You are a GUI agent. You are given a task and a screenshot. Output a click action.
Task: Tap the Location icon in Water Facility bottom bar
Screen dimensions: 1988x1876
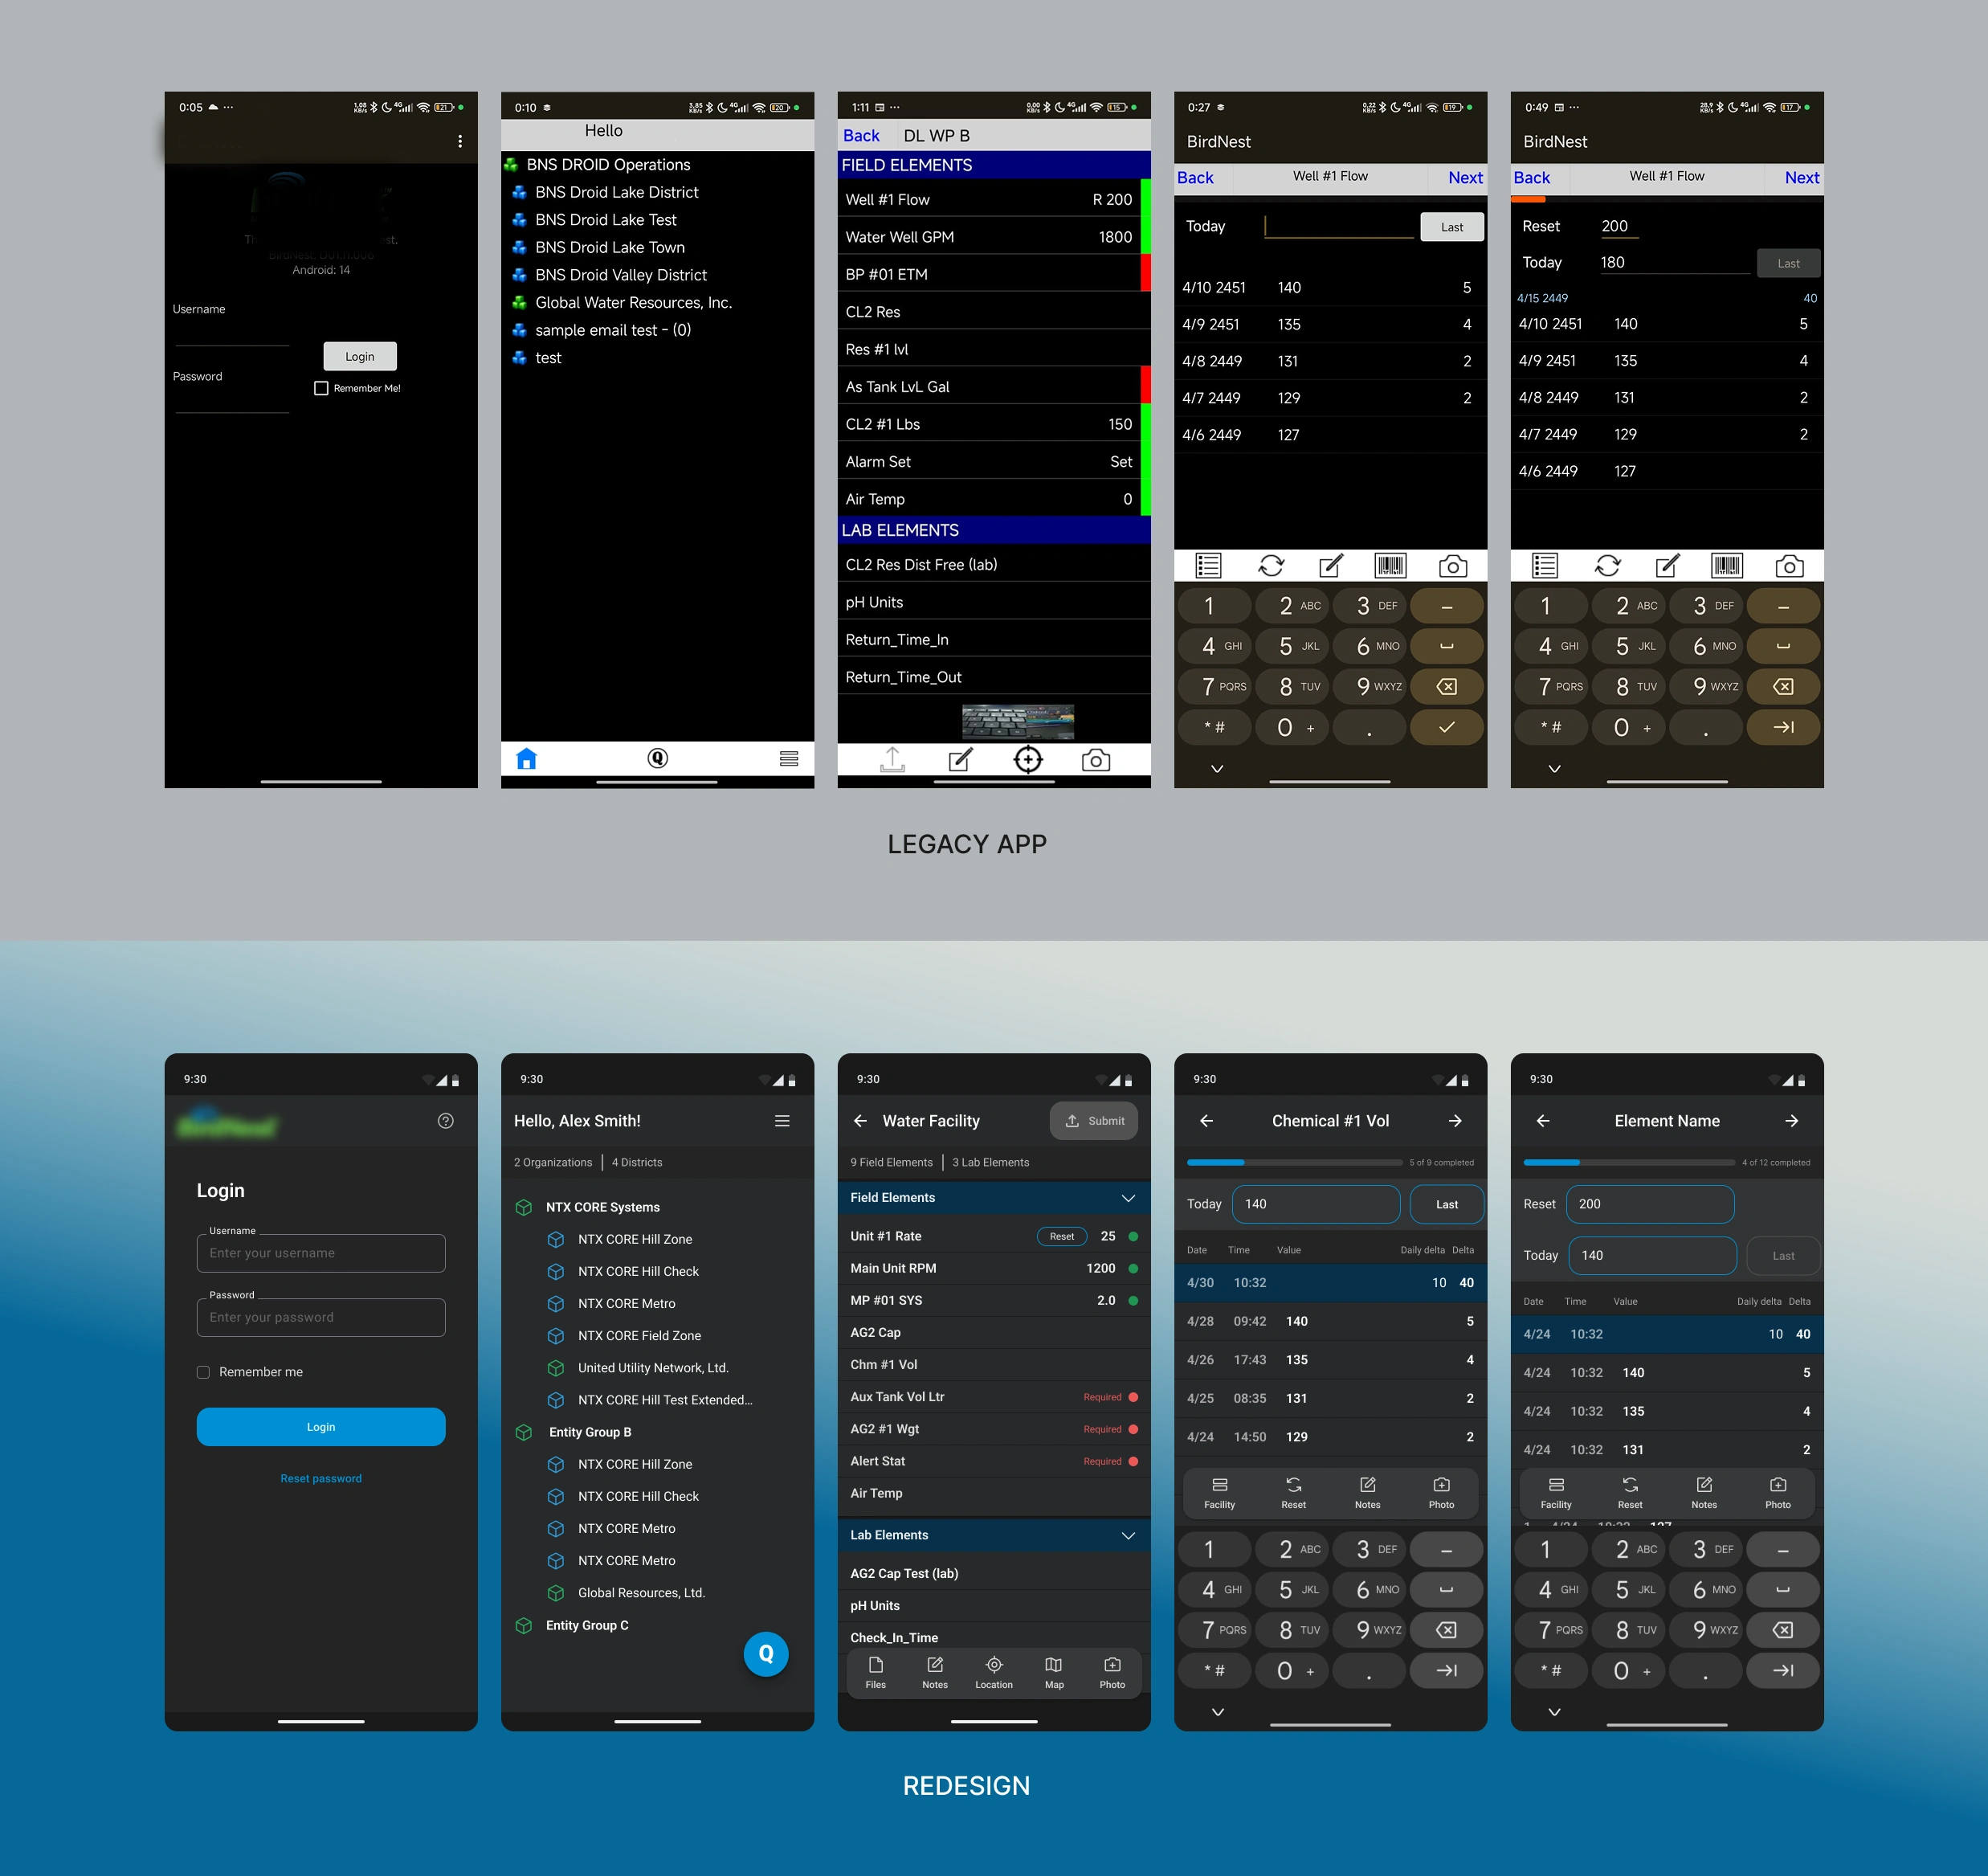[994, 1672]
